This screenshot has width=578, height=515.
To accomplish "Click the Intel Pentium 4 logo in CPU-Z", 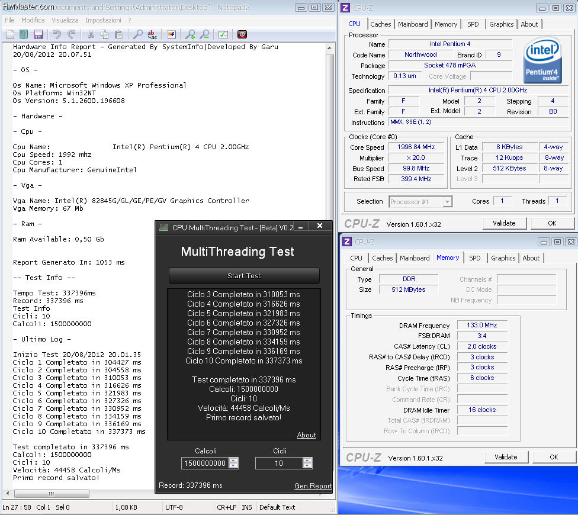I will click(x=542, y=60).
